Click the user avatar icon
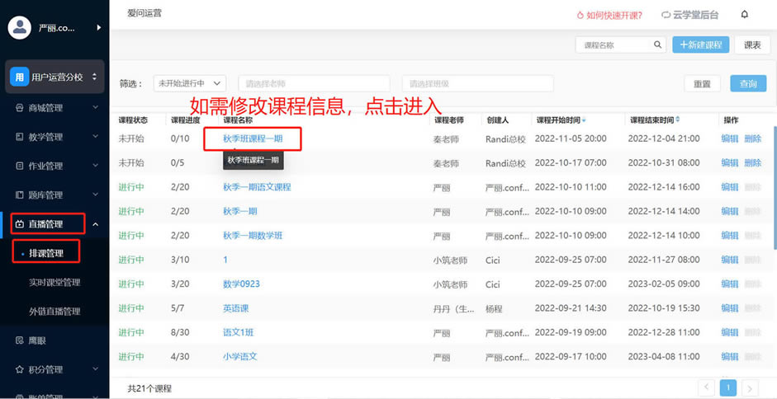The image size is (777, 399). (x=19, y=28)
